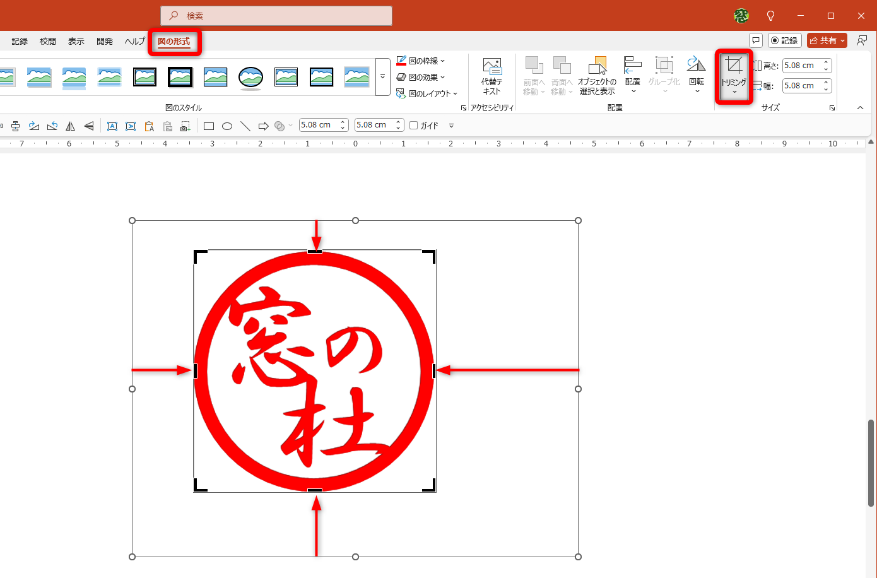Image resolution: width=877 pixels, height=578 pixels.
Task: Select the rectangle shape tool
Action: point(208,126)
